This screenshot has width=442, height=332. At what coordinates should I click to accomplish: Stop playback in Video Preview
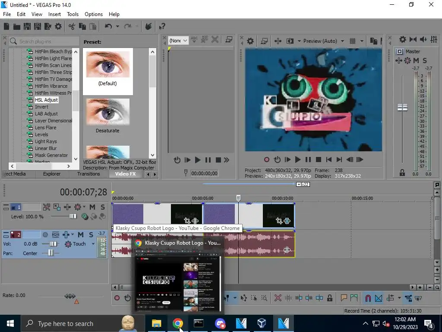coord(319,160)
